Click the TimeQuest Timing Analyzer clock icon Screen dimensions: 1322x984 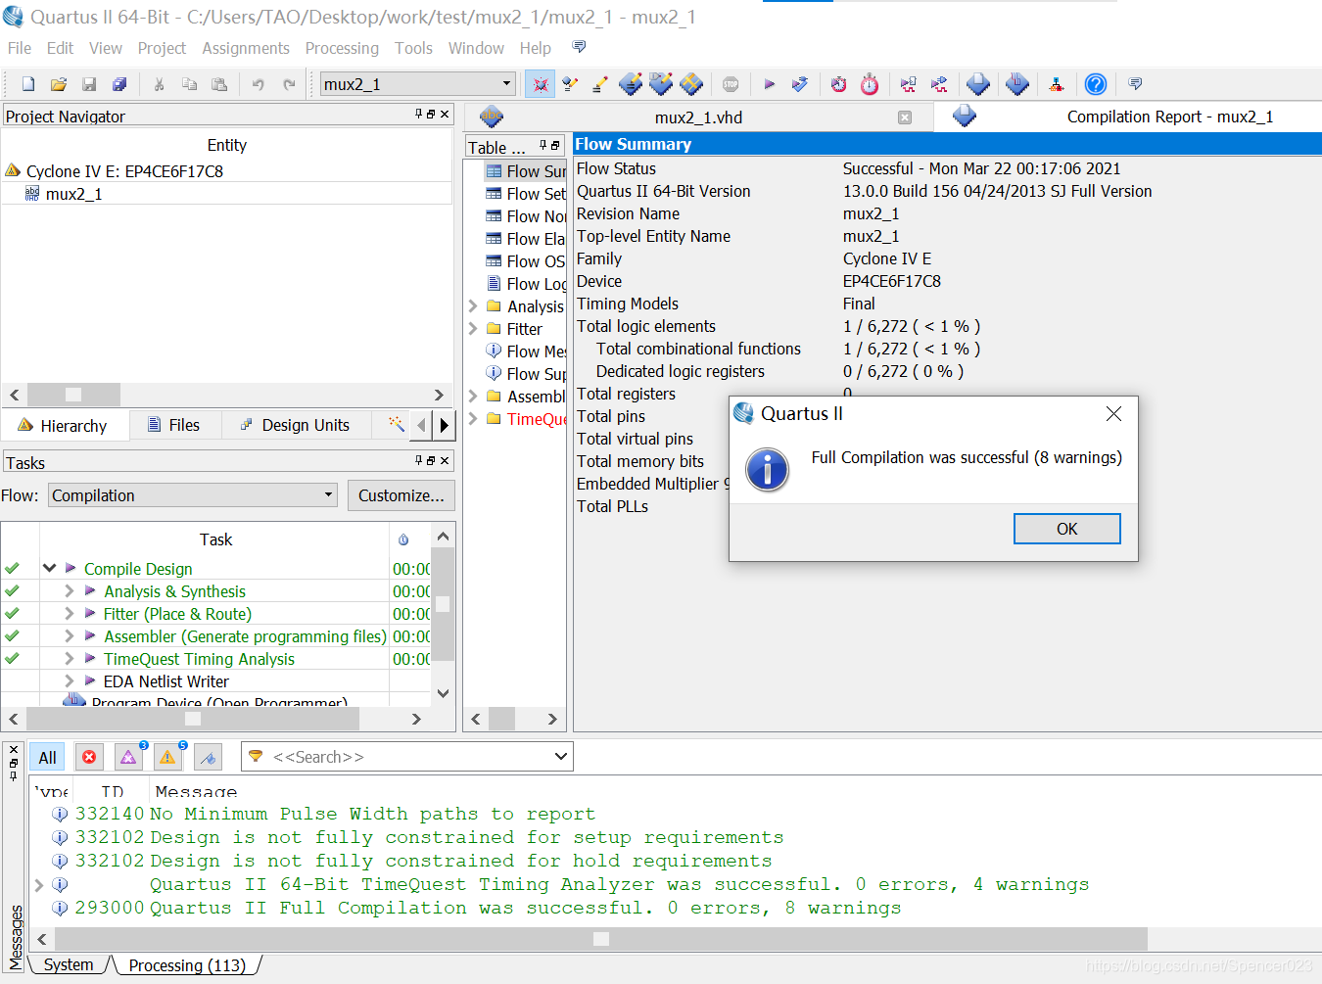[x=870, y=84]
